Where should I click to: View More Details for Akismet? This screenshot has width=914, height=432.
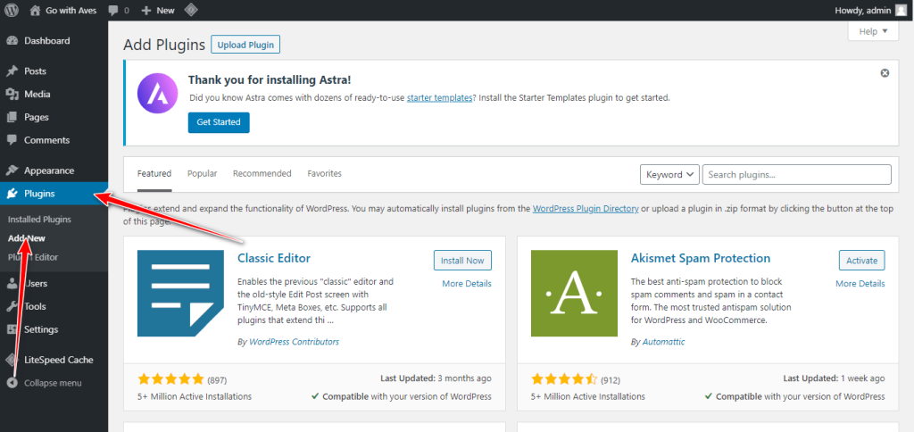click(x=860, y=284)
